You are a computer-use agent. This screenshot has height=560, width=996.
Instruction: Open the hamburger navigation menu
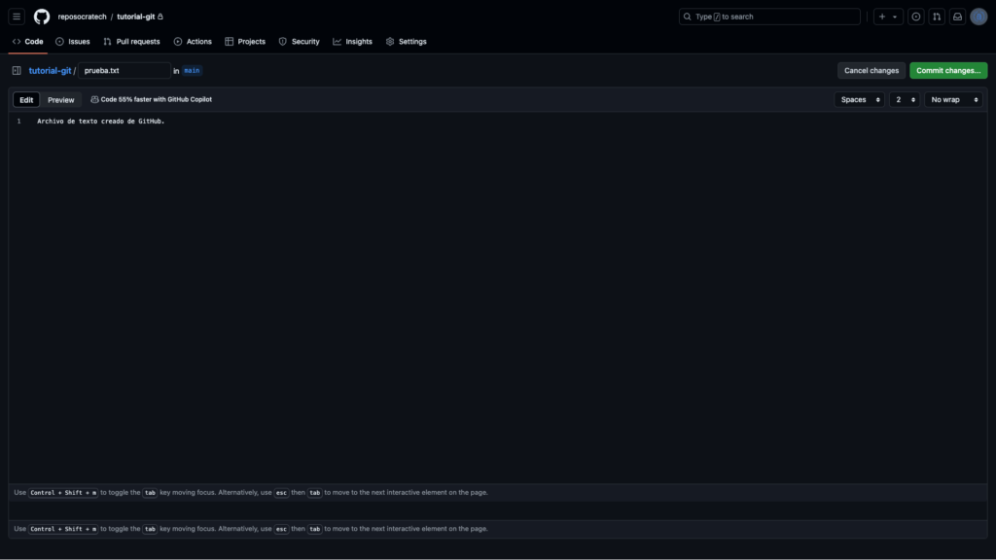click(x=17, y=17)
